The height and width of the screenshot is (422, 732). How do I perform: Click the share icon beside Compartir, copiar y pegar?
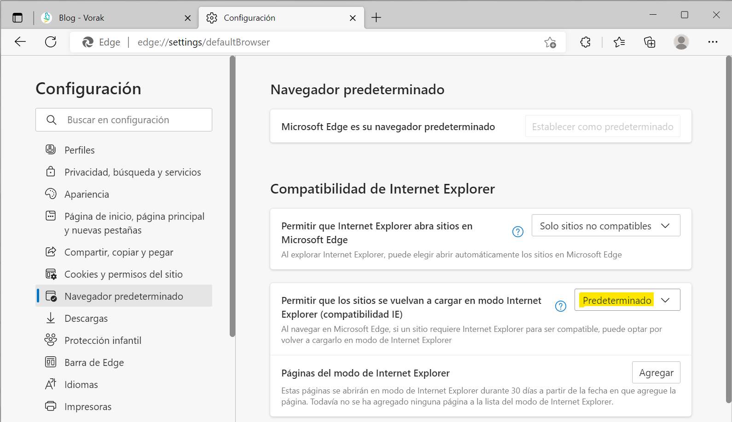[51, 251]
